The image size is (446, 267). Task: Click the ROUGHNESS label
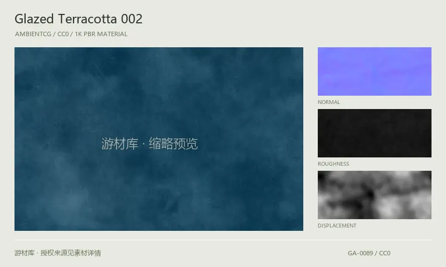click(x=333, y=164)
